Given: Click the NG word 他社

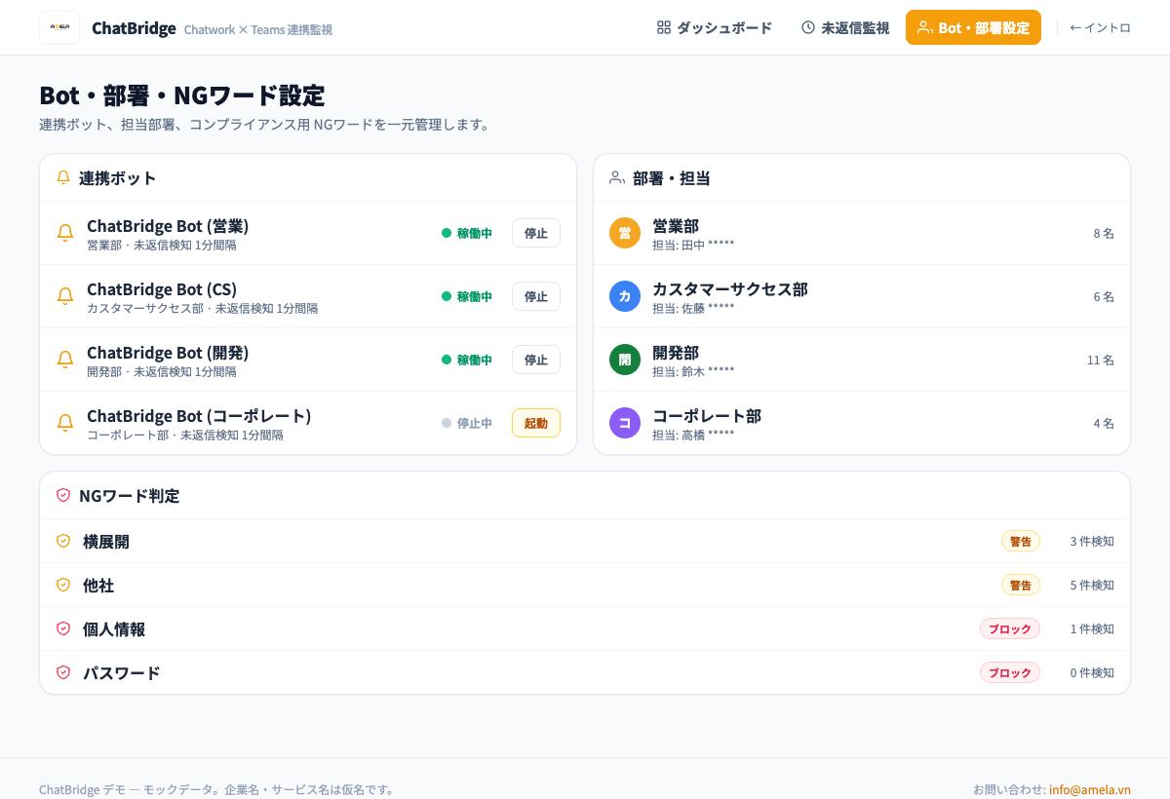Looking at the screenshot, I should point(98,585).
